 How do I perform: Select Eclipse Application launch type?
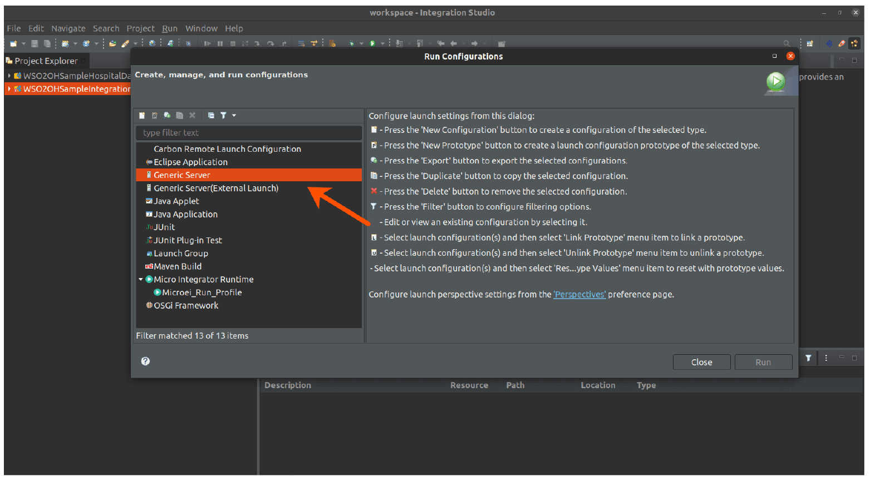pos(190,162)
